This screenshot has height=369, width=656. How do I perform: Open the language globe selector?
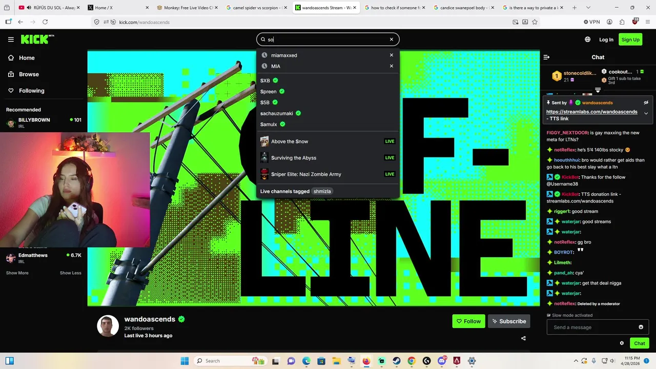[x=587, y=39]
